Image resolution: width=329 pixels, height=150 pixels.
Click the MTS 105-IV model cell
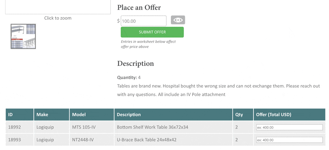coord(84,127)
